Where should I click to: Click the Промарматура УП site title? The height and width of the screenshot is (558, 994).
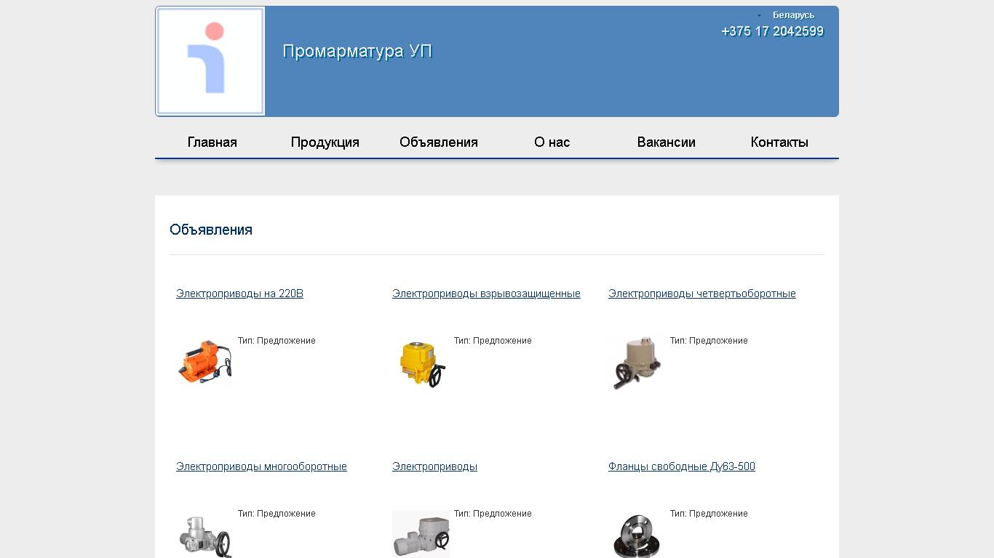tap(357, 52)
